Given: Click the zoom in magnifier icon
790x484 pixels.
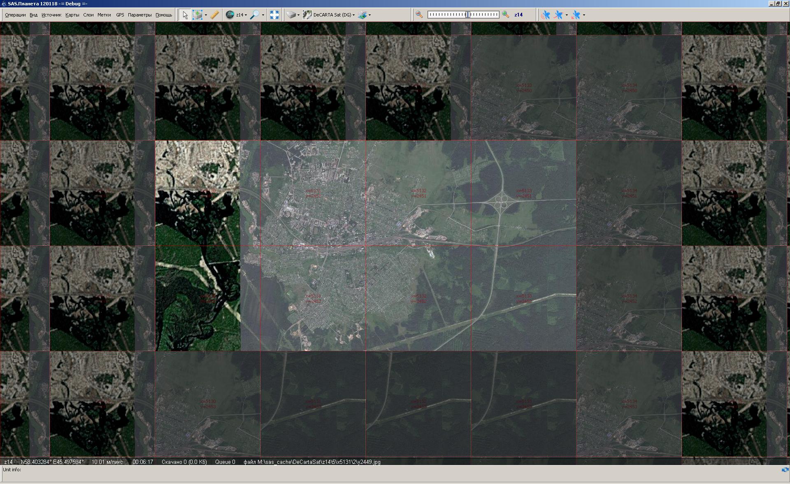Looking at the screenshot, I should 506,14.
